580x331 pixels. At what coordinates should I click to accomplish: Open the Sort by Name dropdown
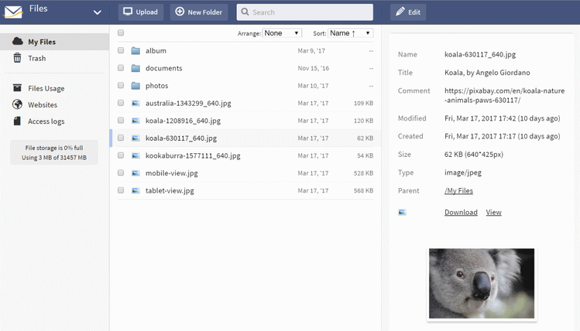point(350,33)
